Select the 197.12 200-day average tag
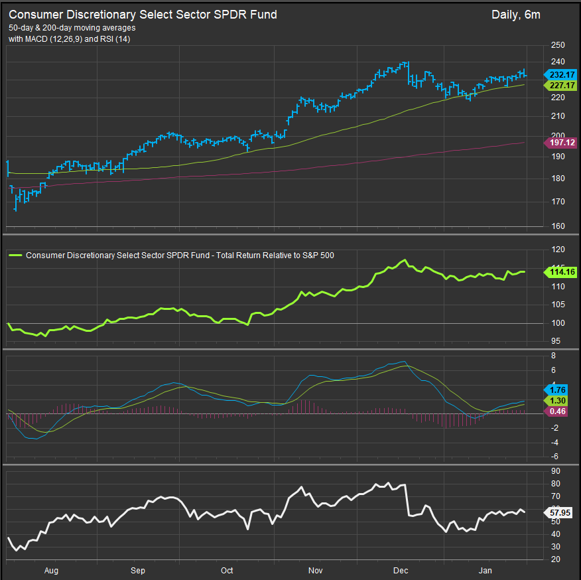This screenshot has height=580, width=581. tap(560, 143)
